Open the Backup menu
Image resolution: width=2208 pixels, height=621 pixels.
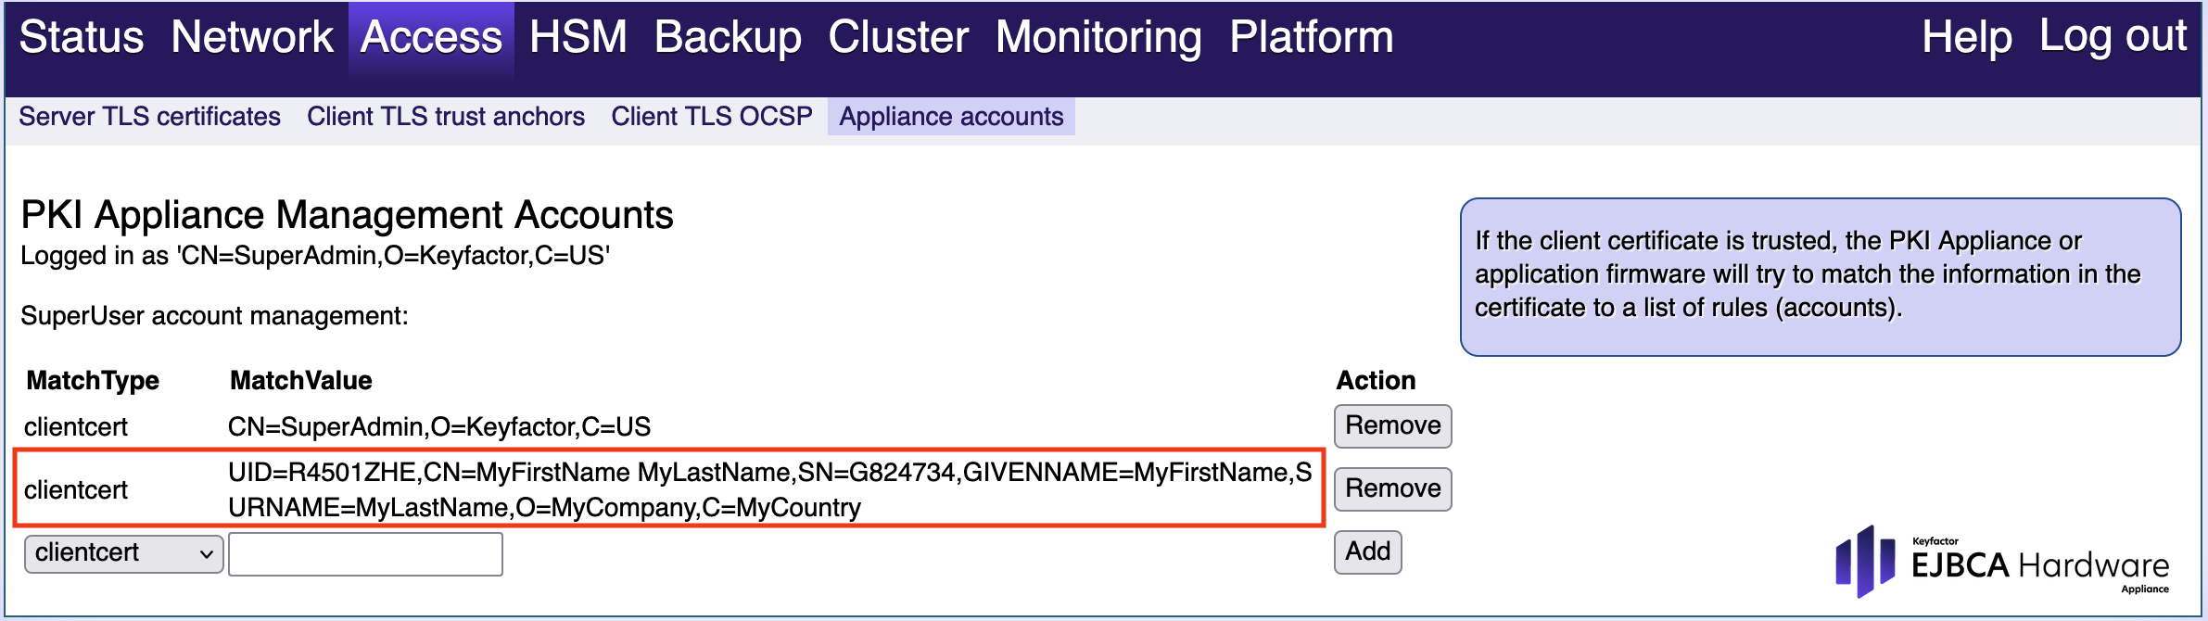(x=728, y=38)
